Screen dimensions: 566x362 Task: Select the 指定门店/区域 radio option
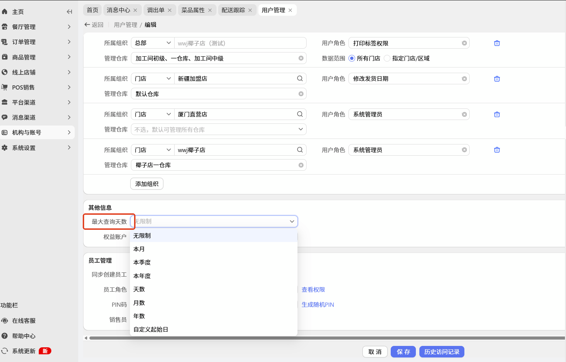pyautogui.click(x=387, y=58)
